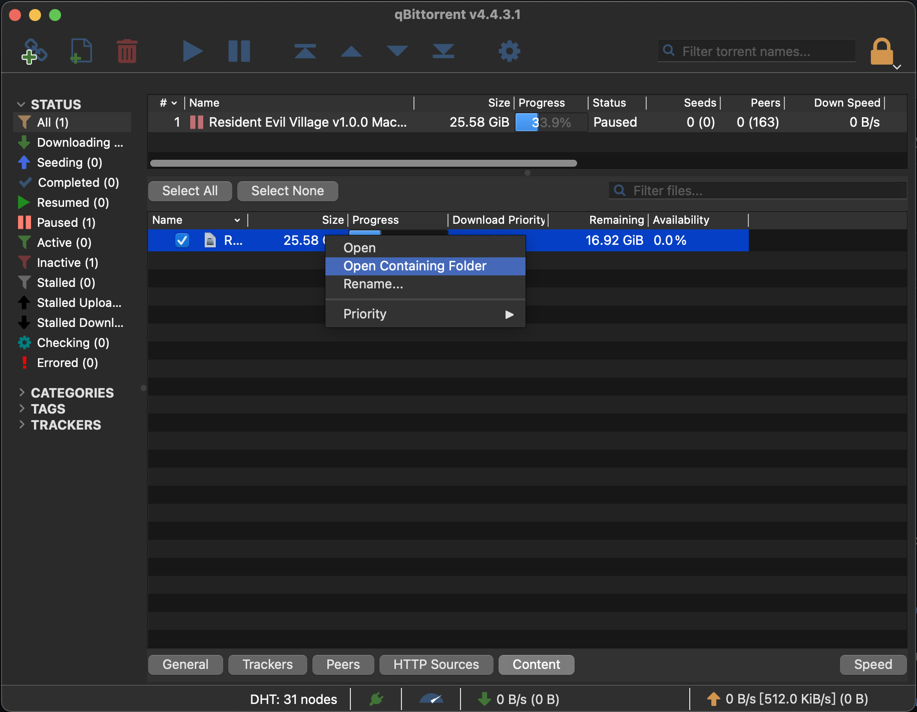Viewport: 917px width, 712px height.
Task: Toggle alternative speed limits via speedometer icon
Action: point(431,699)
